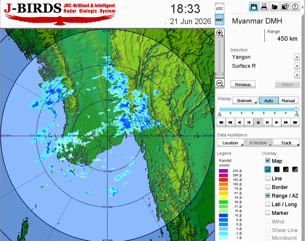Select Manual replay mode
This screenshot has width=306, height=241.
[288, 101]
